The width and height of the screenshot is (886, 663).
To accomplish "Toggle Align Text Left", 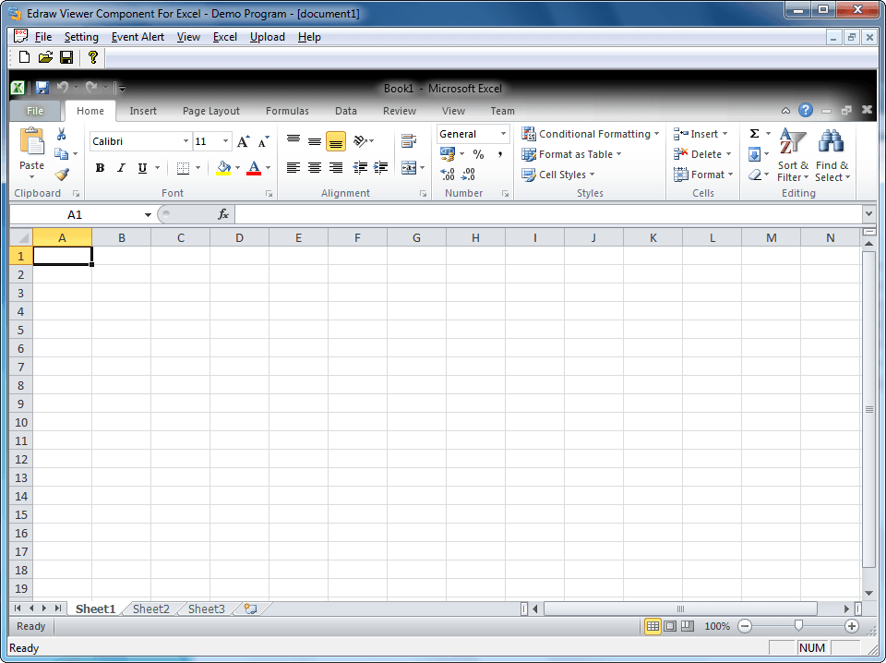I will 293,167.
